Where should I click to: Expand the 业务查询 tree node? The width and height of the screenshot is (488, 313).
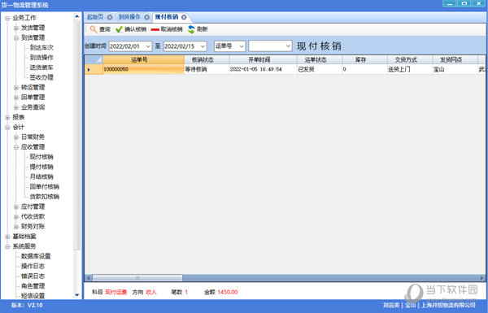pyautogui.click(x=16, y=107)
